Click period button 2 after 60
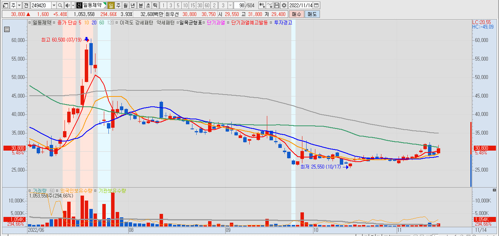The height and width of the screenshot is (236, 499). coord(214,5)
